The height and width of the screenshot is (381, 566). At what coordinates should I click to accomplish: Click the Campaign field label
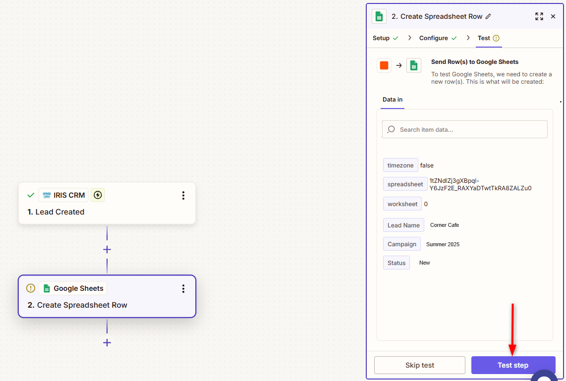402,244
